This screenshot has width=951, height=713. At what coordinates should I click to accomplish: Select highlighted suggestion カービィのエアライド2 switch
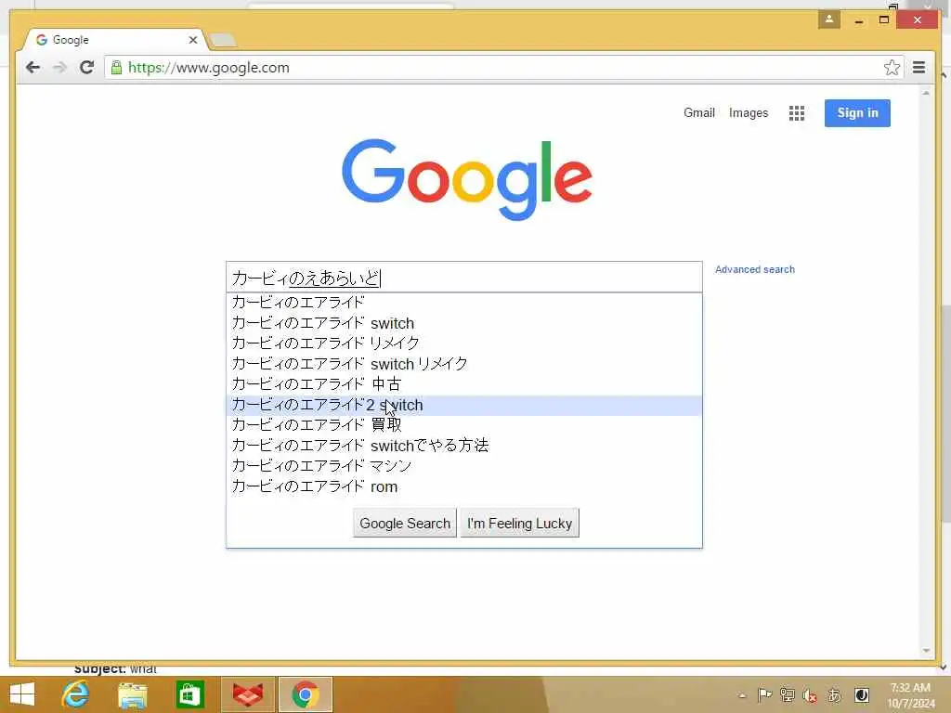click(464, 405)
